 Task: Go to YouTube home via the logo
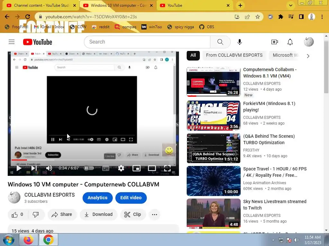click(38, 42)
